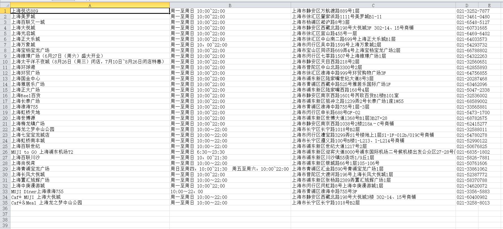Click cell 上海Reel百货

[90, 96]
